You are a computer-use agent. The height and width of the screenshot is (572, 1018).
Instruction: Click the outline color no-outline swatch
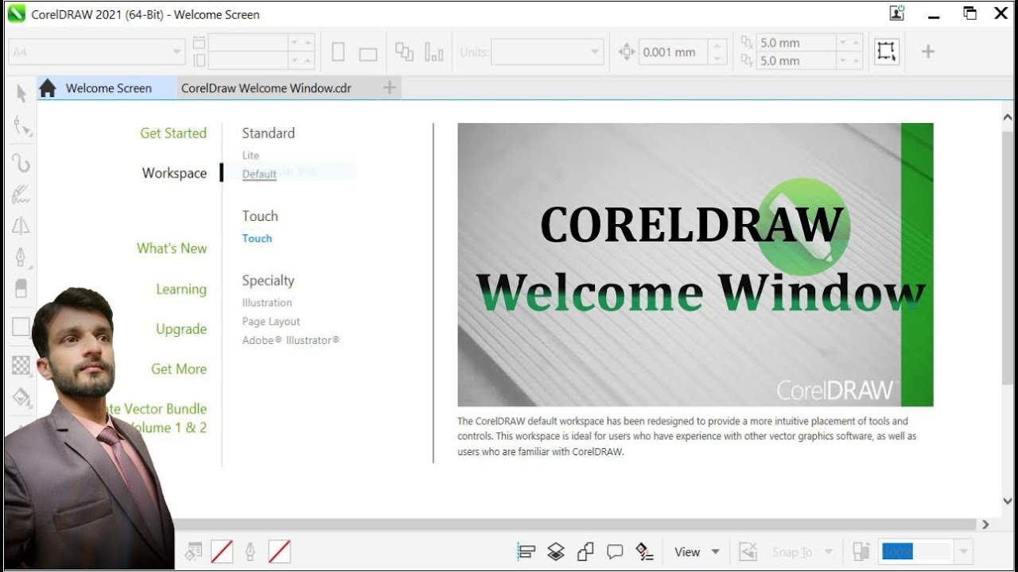(279, 551)
